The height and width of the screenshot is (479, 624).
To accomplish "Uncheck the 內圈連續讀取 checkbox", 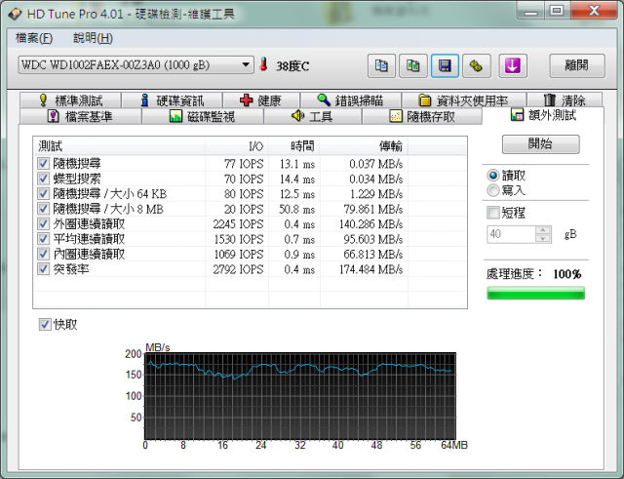I will tap(43, 254).
